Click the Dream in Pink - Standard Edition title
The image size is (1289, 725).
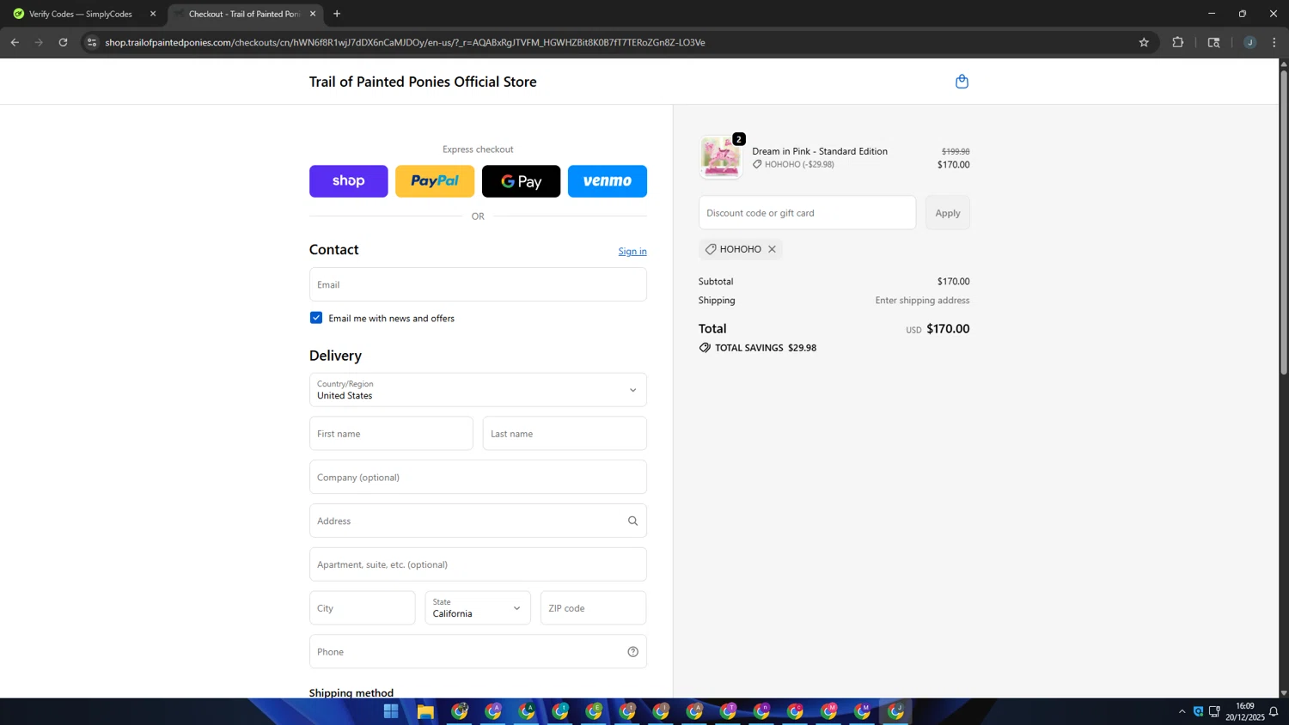click(820, 151)
